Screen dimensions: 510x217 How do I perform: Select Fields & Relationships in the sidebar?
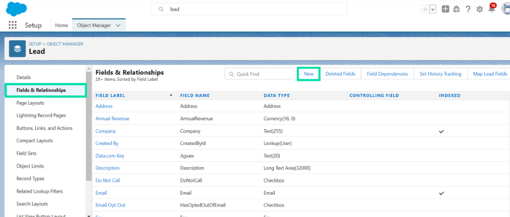[x=46, y=90]
